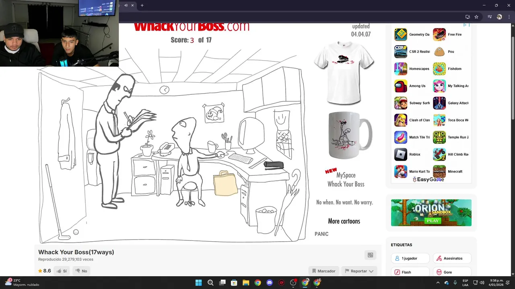Open Discord from the taskbar
The image size is (515, 289).
tap(270, 283)
